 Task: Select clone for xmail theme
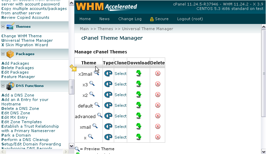(x=120, y=127)
